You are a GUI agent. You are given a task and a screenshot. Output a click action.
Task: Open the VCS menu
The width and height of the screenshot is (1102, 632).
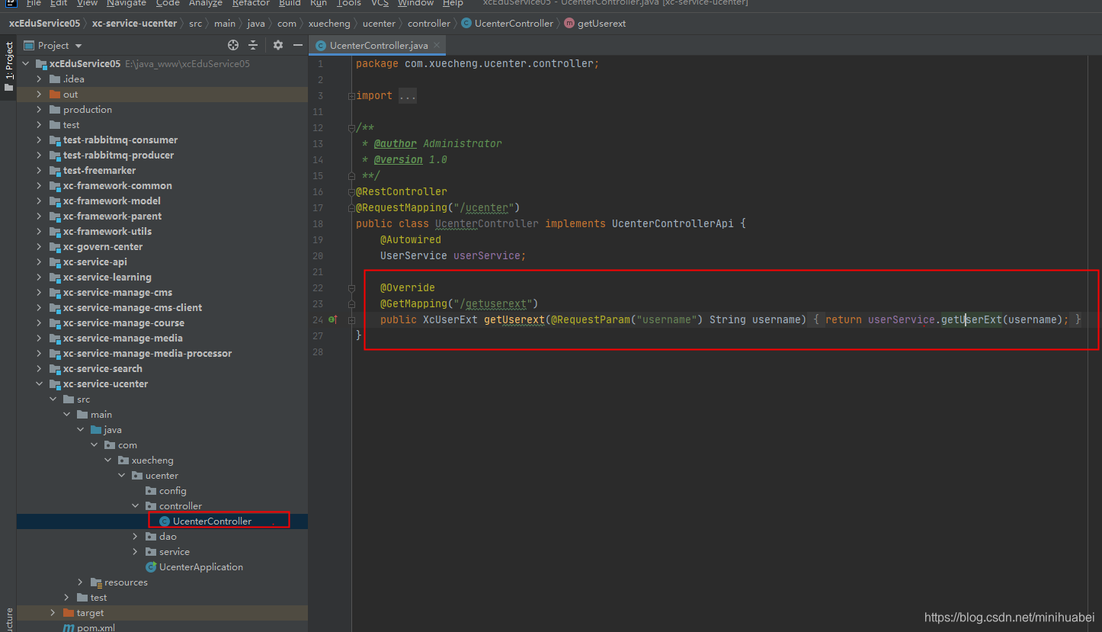[x=380, y=3]
